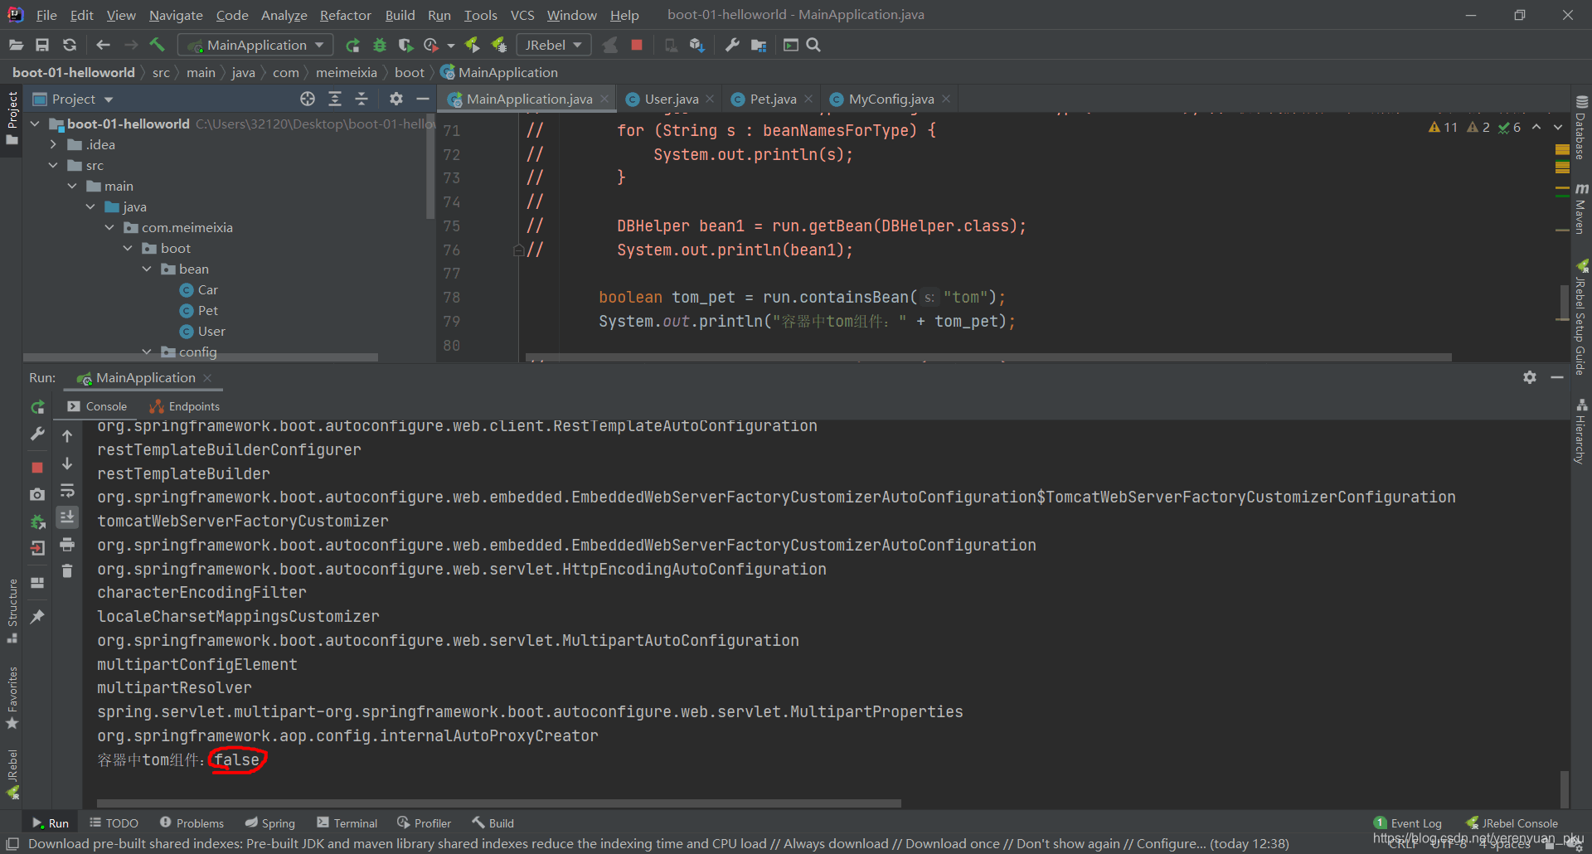Viewport: 1592px width, 854px height.
Task: Toggle the Structure tool window button
Action: [12, 611]
